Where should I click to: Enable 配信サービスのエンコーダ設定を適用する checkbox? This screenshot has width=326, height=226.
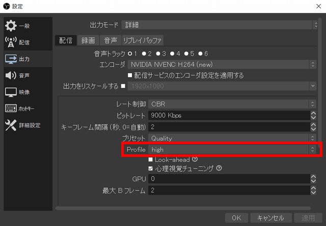(x=130, y=75)
